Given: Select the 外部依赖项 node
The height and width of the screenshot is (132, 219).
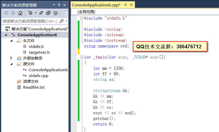Looking at the screenshot, I should click(x=33, y=58).
